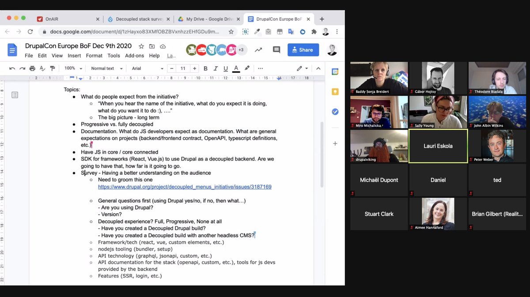Get add-ons with the side panel plus
The image size is (530, 297).
pos(335,143)
